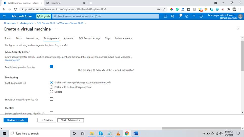Focus the Windows taskbar search box
The height and width of the screenshot is (137, 244).
click(x=39, y=133)
